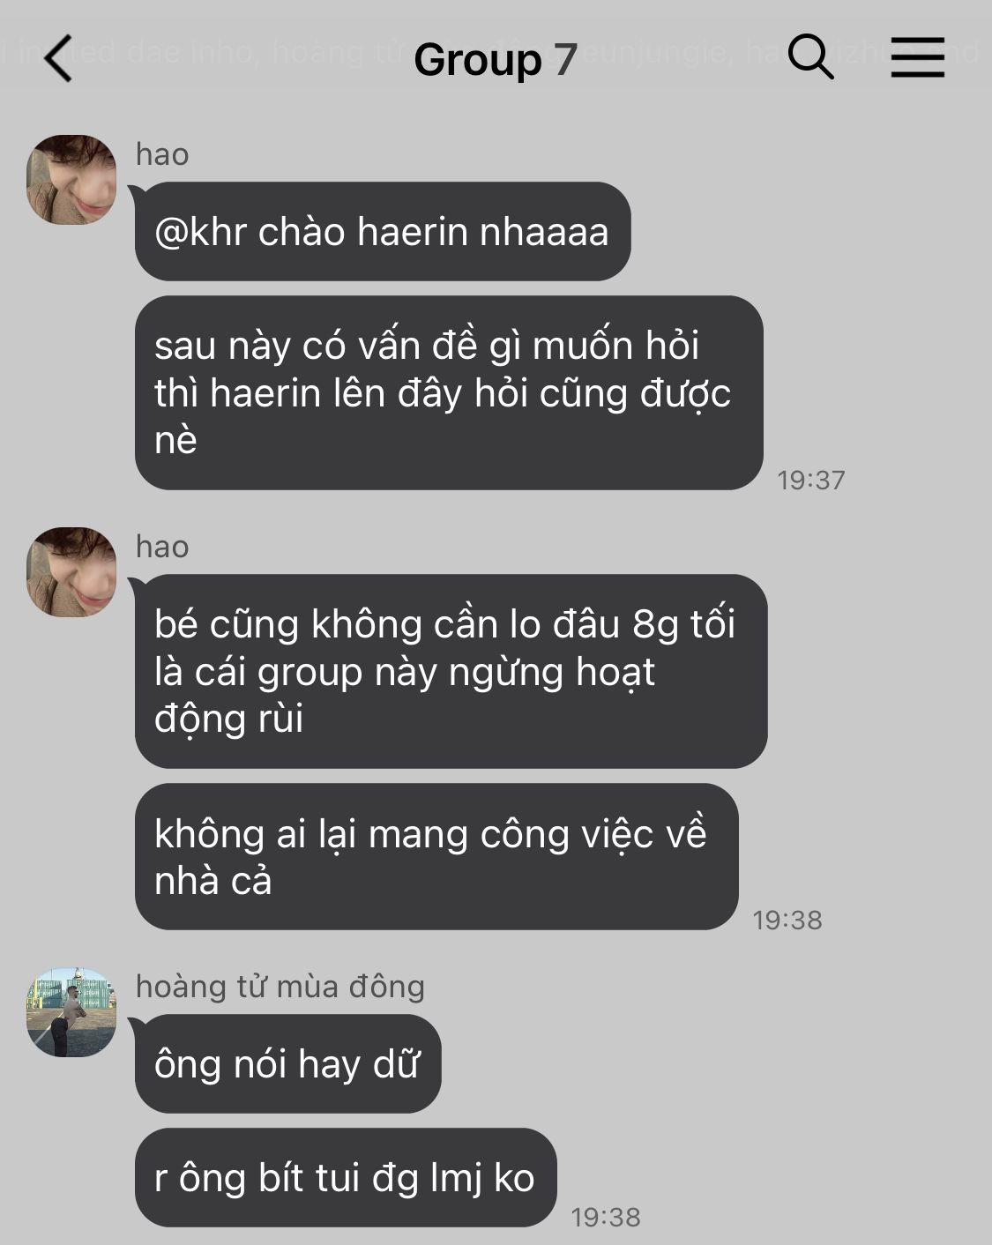Tap the 19:38 timestamp after the last message
The height and width of the screenshot is (1245, 992).
coord(606,1217)
